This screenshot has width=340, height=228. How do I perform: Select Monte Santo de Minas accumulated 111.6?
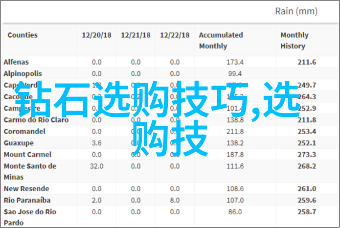[235, 166]
